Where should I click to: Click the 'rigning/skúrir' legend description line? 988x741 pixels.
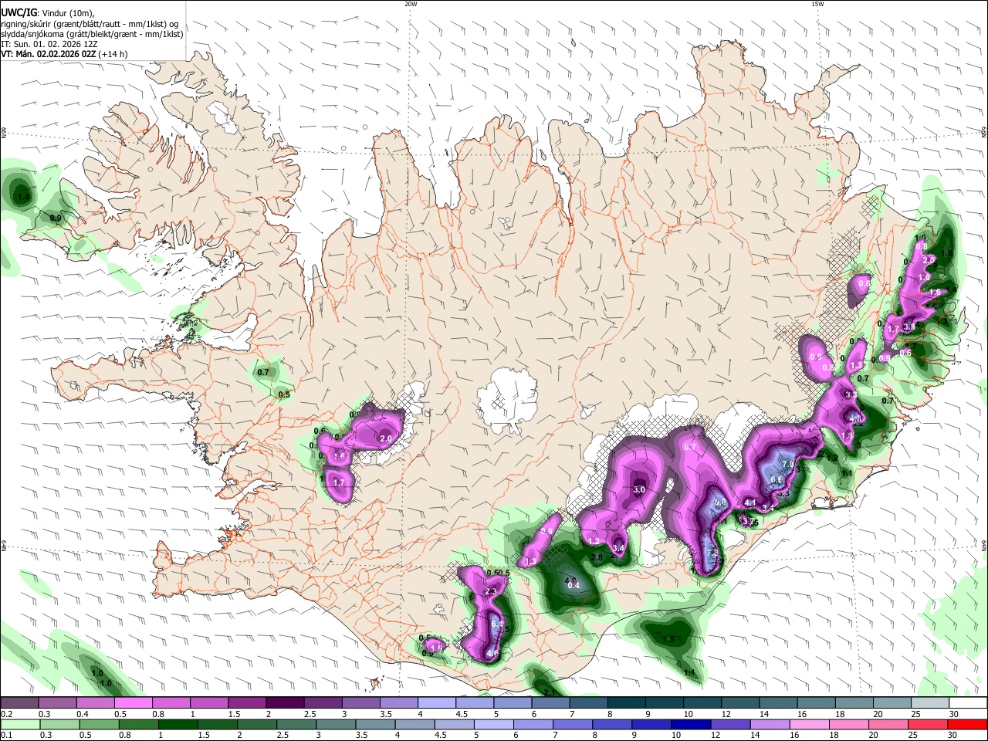pos(89,23)
